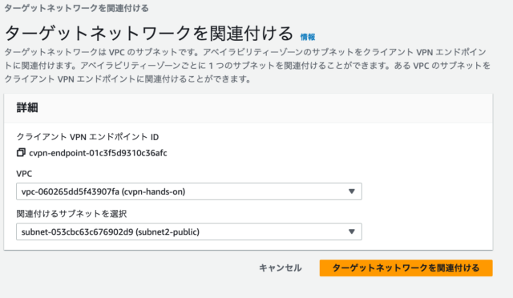
Task: Click the キャンセル button
Action: (x=281, y=268)
